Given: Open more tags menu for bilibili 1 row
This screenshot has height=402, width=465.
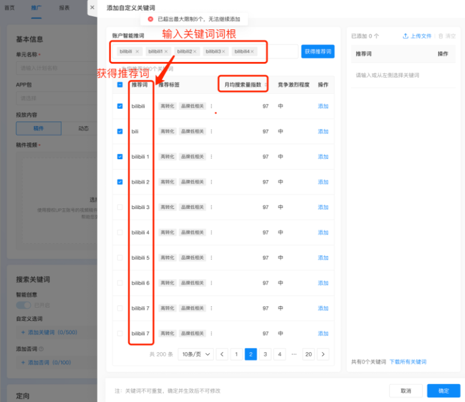Looking at the screenshot, I should point(211,156).
